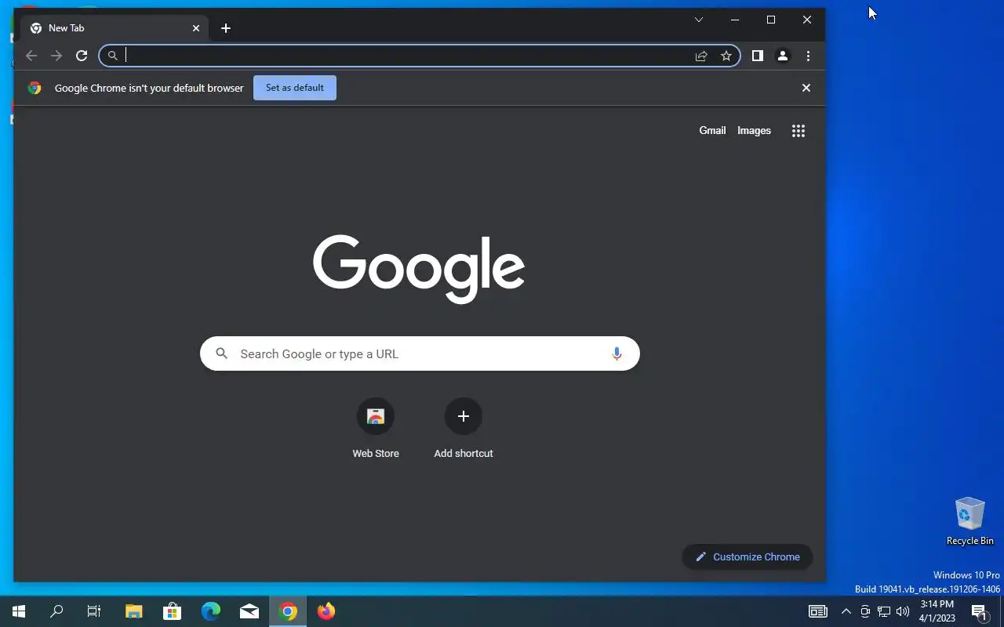1004x627 pixels.
Task: Minimize the Chrome window
Action: (735, 20)
